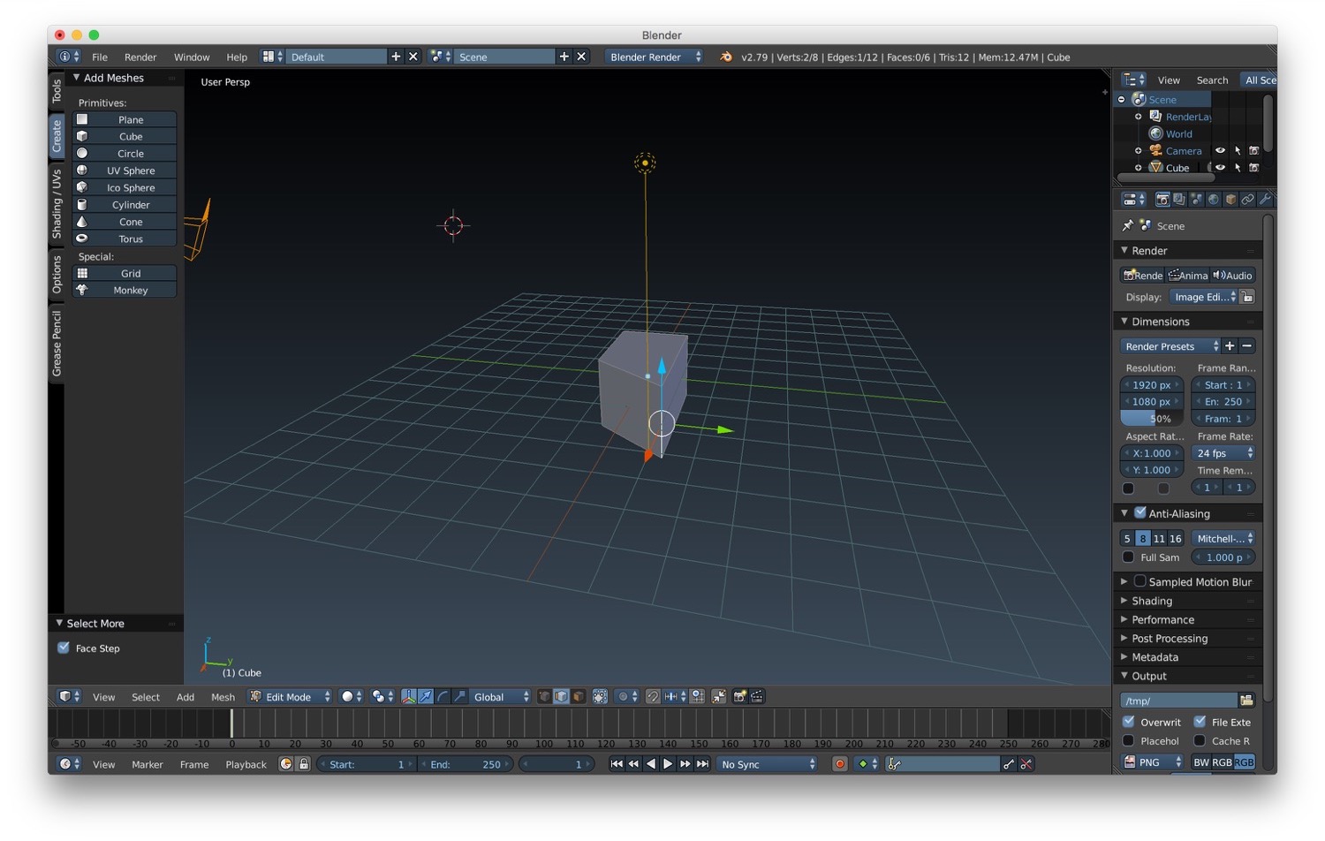The height and width of the screenshot is (841, 1325).
Task: Enable translate manipulator arrow icon
Action: 425,697
